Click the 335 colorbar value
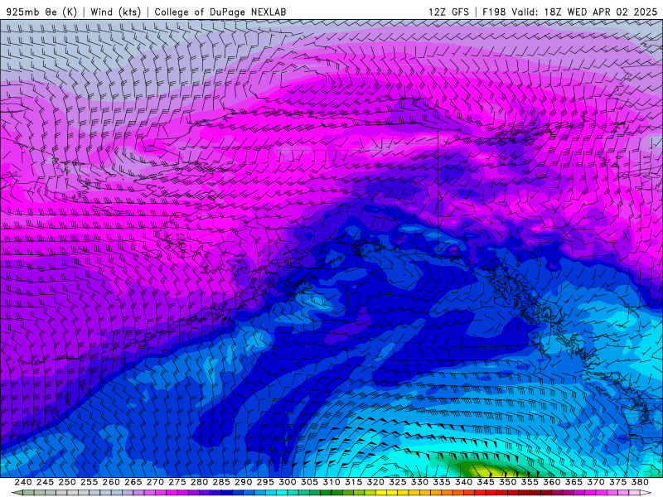This screenshot has width=663, height=497. pos(442,482)
